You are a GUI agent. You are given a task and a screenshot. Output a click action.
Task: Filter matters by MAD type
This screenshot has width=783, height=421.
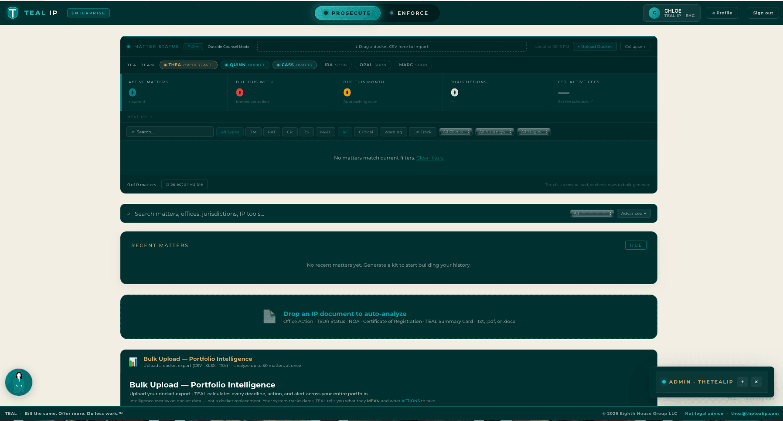pyautogui.click(x=325, y=132)
